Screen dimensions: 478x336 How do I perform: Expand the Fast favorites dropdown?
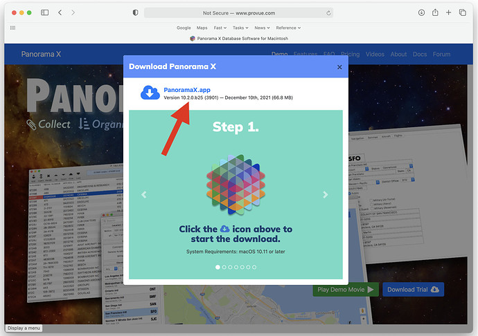click(x=220, y=28)
